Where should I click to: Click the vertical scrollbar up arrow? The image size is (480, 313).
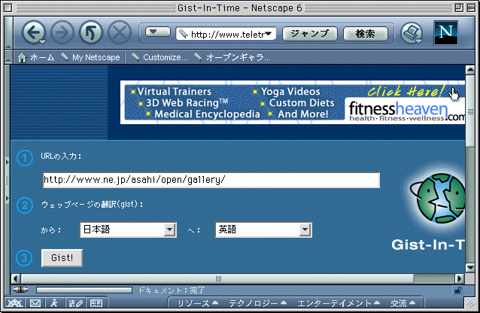click(470, 70)
